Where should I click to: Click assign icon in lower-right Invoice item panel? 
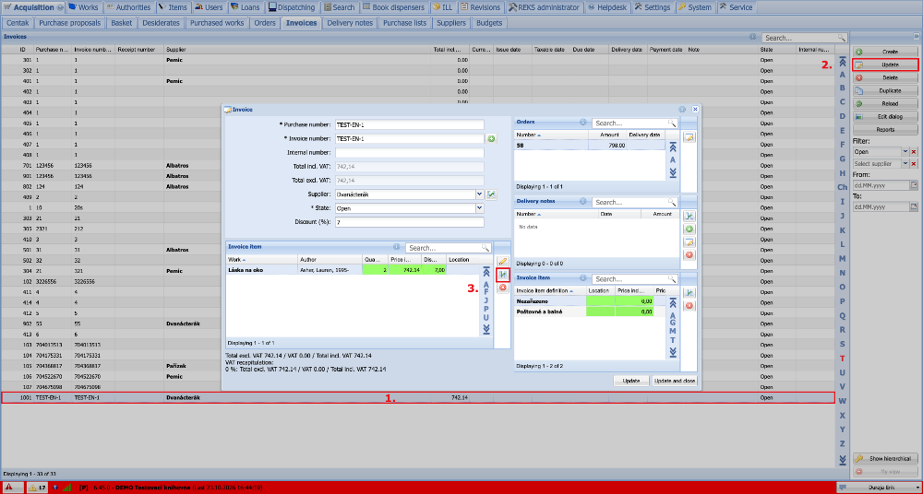689,292
